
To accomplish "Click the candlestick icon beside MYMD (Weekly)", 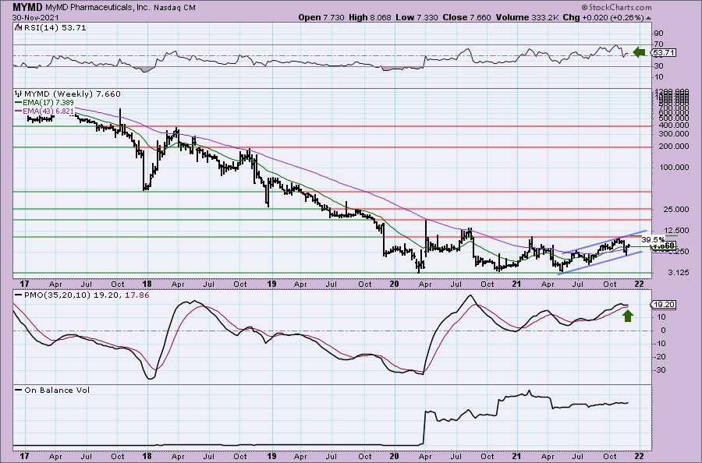I will tap(18, 94).
